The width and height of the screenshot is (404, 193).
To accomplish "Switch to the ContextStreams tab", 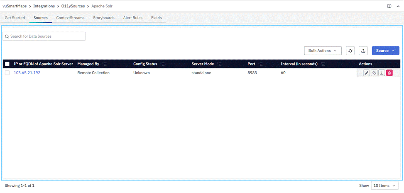I will tap(70, 18).
